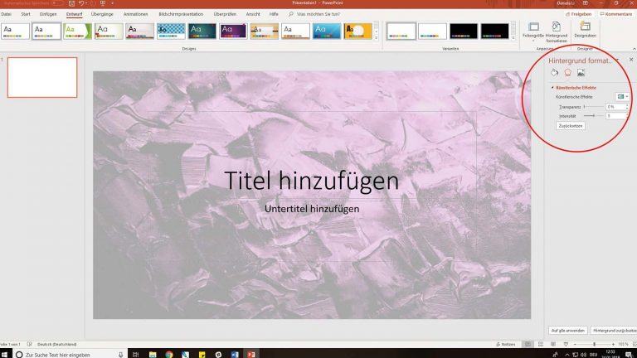Toggle the Notizen pane in the status bar

pyautogui.click(x=505, y=344)
